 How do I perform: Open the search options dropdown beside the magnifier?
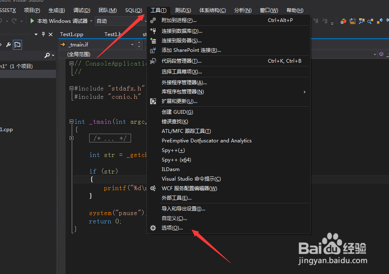coord(53,55)
